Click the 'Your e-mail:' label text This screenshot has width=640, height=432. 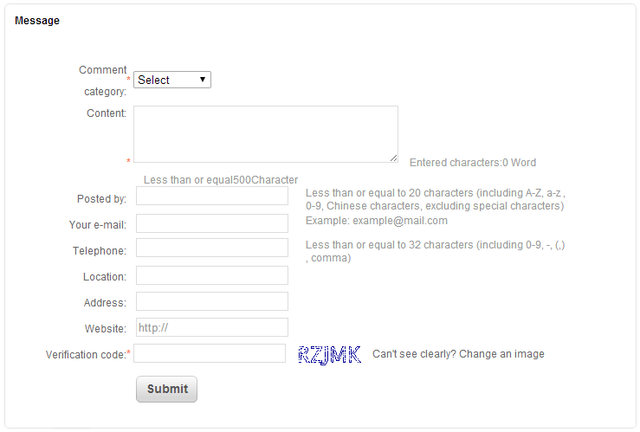coord(98,225)
